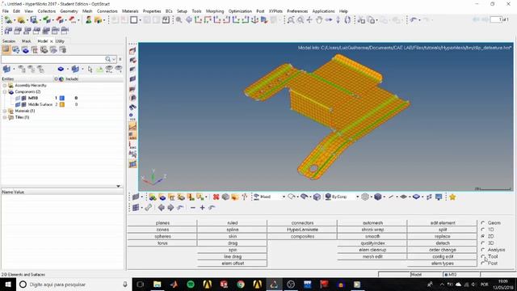Open the Optimization menu

pos(240,11)
